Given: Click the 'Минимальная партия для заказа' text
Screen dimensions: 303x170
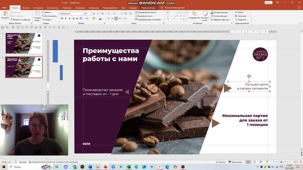Looking at the screenshot, I should coord(245,120).
